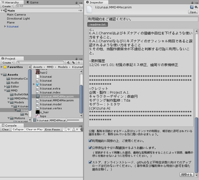Viewport: 199px width, 180px height.
Task: Select the Audio folder in Project
Action: click(x=13, y=83)
